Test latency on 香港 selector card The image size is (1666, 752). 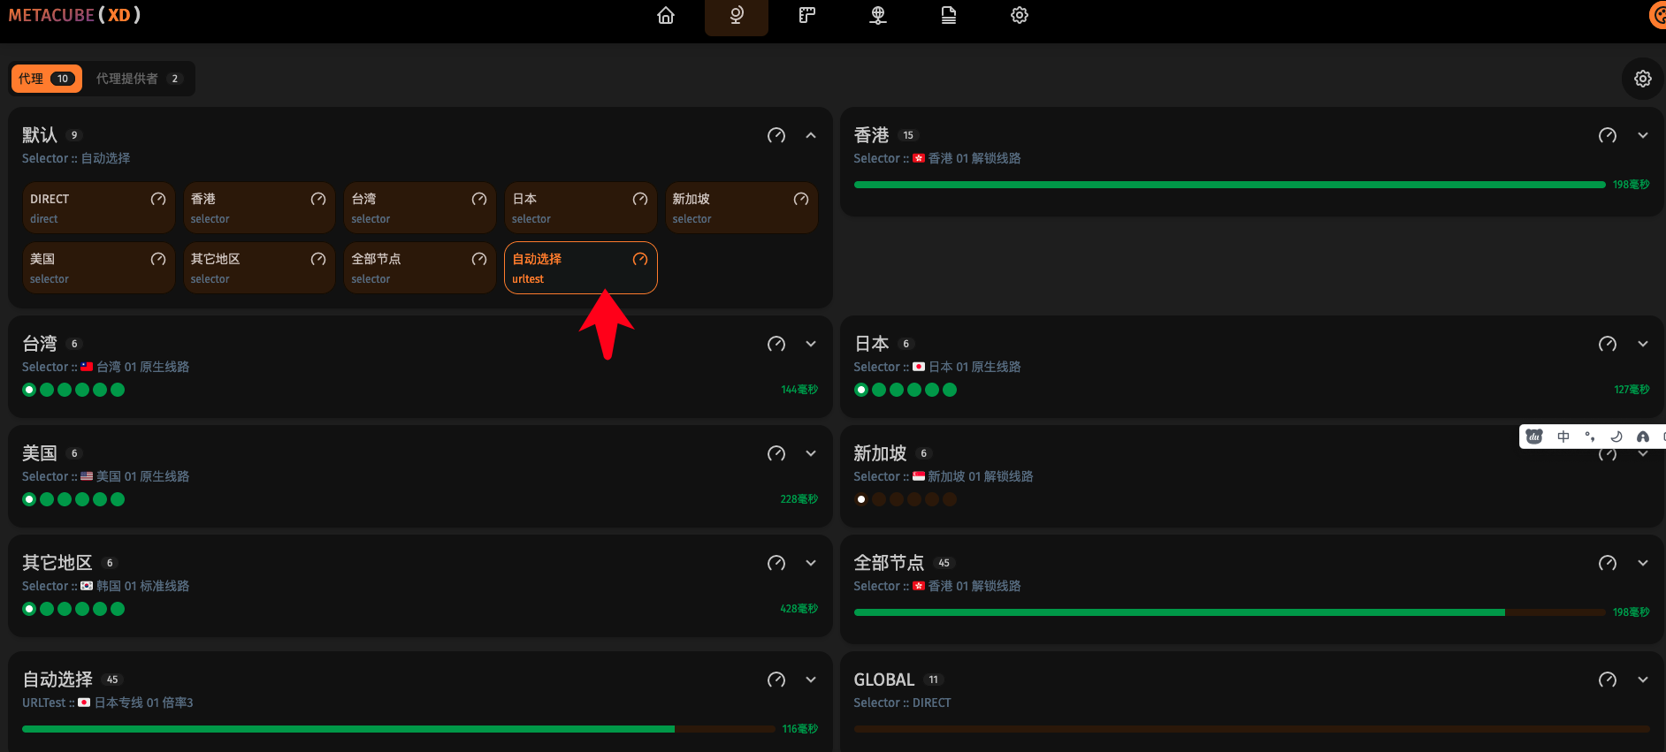(318, 200)
